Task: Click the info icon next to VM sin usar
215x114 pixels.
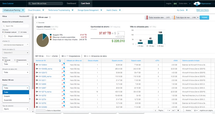Action: tap(50, 17)
